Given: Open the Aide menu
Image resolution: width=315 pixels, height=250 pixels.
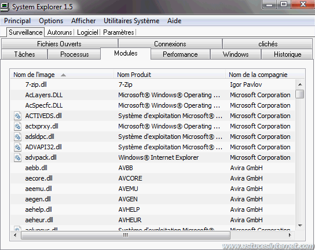Looking at the screenshot, I should pos(174,21).
